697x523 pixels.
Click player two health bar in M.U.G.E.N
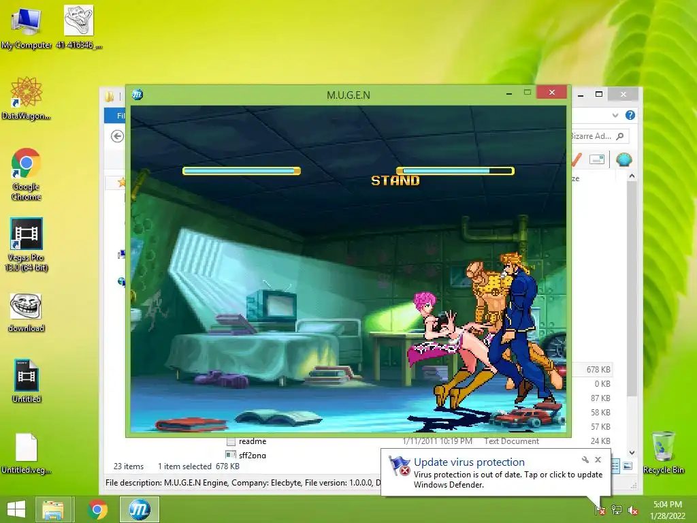(x=455, y=171)
